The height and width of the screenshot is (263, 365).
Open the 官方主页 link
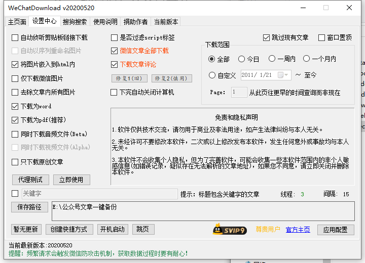click(x=298, y=230)
